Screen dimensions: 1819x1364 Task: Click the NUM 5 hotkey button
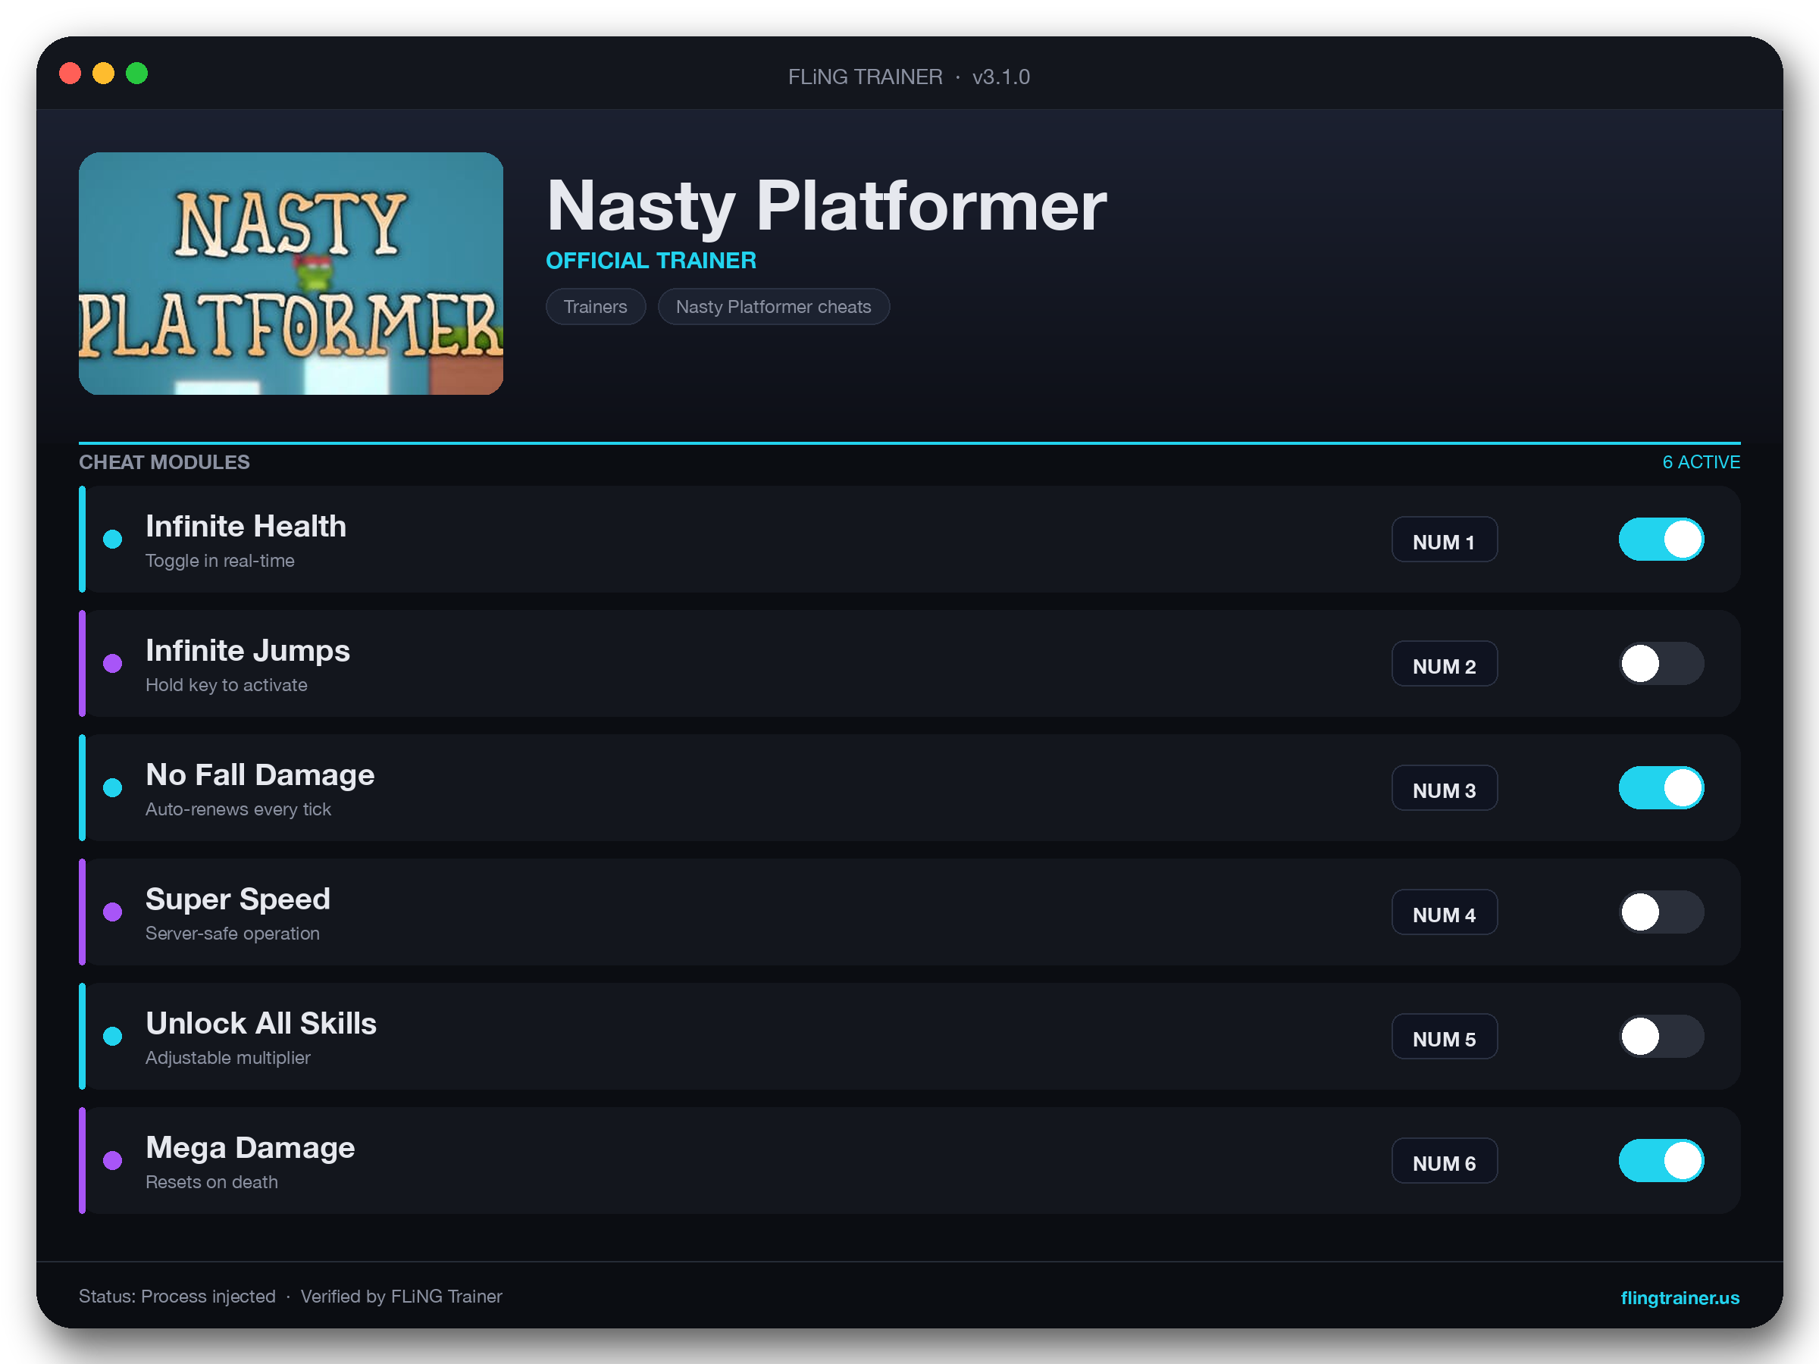coord(1444,1036)
